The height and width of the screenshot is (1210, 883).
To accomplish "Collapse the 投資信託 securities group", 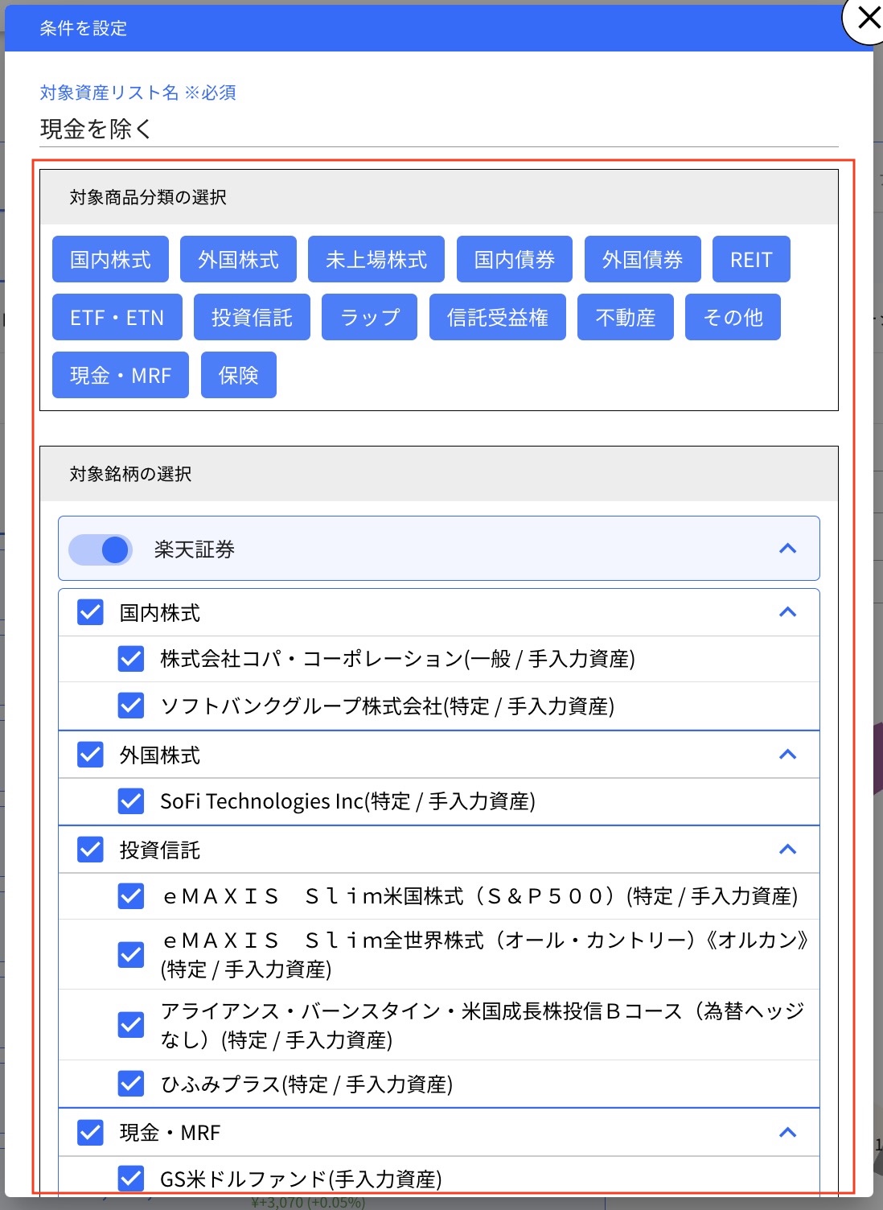I will point(788,850).
